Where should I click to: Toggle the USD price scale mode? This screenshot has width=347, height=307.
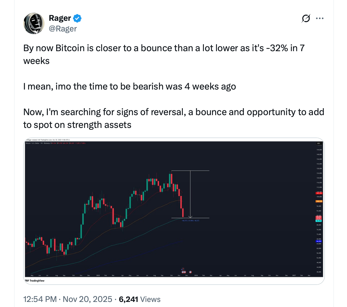click(319, 143)
